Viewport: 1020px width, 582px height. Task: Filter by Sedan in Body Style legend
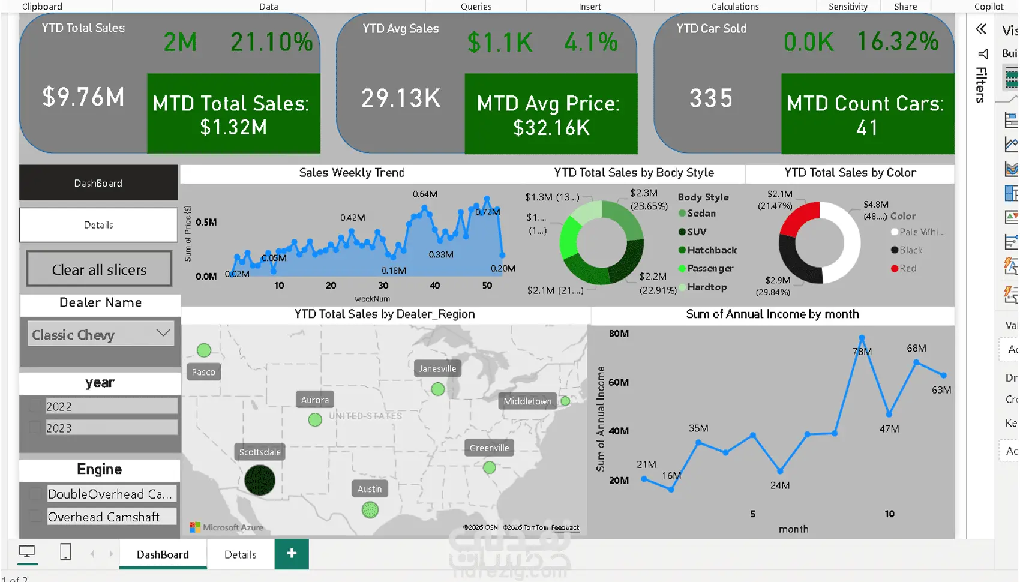(697, 213)
